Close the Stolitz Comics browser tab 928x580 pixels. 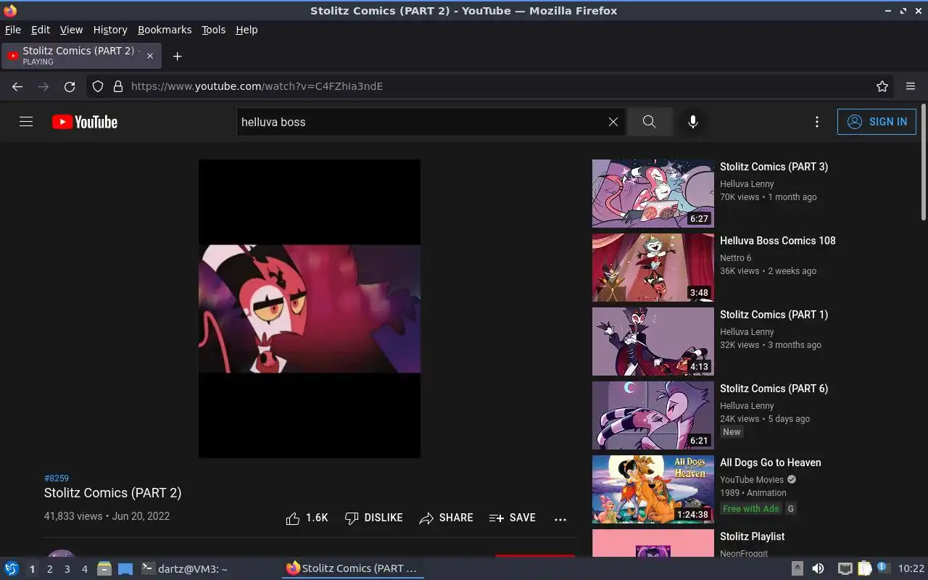tap(151, 56)
